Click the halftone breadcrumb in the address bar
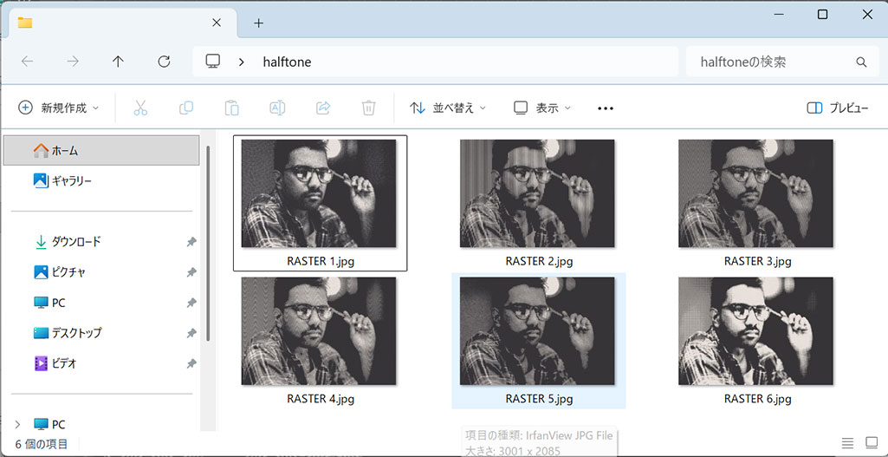Viewport: 888px width, 457px height. (x=287, y=62)
